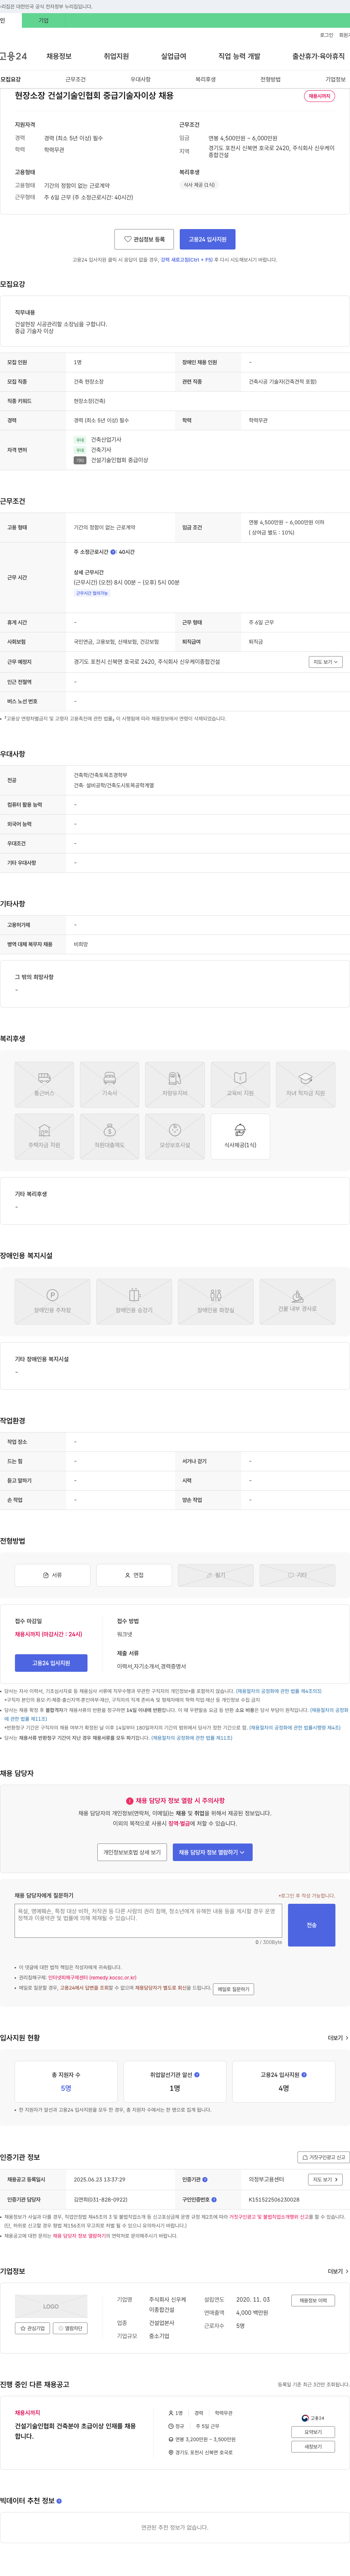Open the 지도 보기 dropdown for 근무 예정지
The width and height of the screenshot is (350, 2576).
[x=326, y=662]
